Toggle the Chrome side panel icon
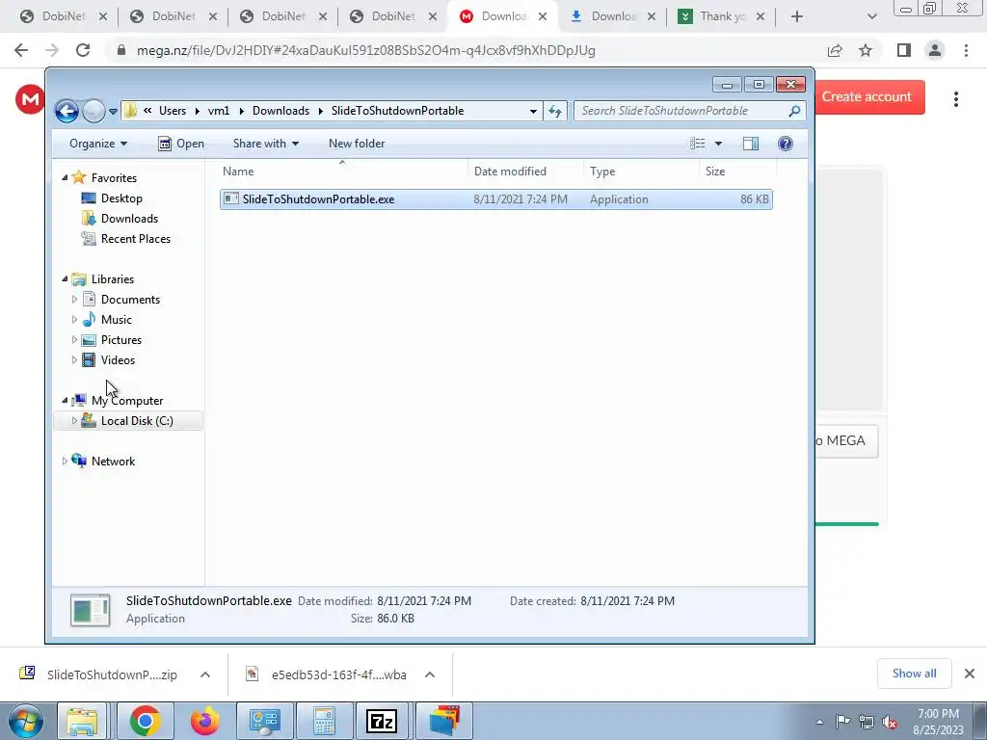The image size is (987, 740). (904, 50)
